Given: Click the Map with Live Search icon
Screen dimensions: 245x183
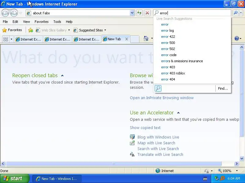Looking at the screenshot, I should coord(132,143).
